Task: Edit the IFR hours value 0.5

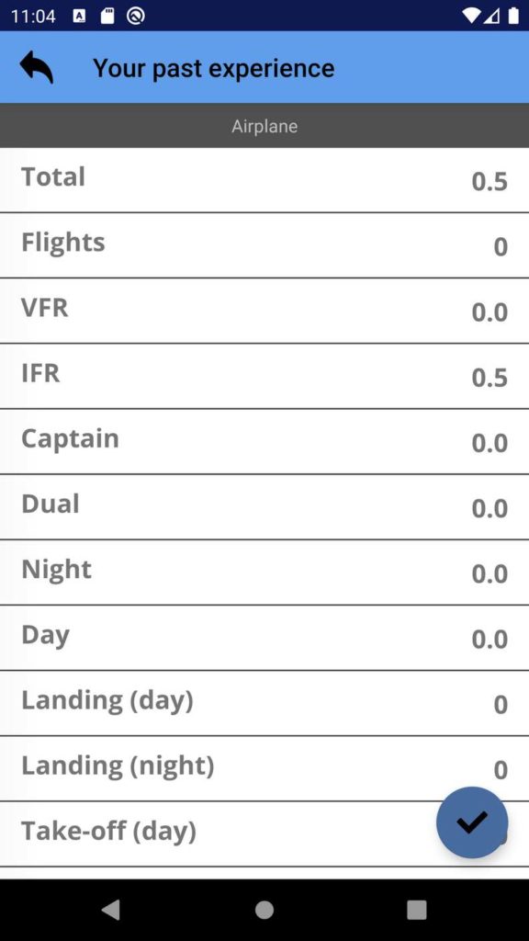Action: point(490,378)
